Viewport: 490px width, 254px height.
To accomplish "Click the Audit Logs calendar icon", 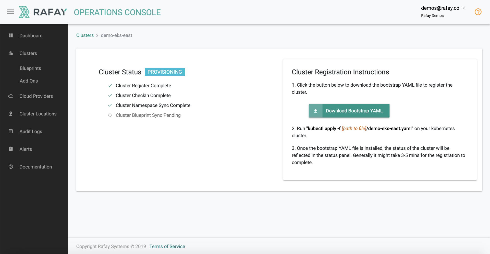I will tap(11, 131).
